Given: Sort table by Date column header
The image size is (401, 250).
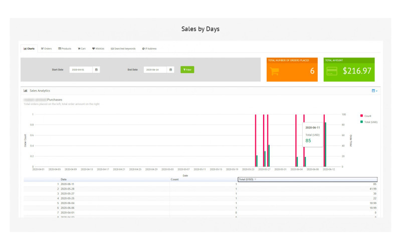Looking at the screenshot, I should (x=64, y=179).
